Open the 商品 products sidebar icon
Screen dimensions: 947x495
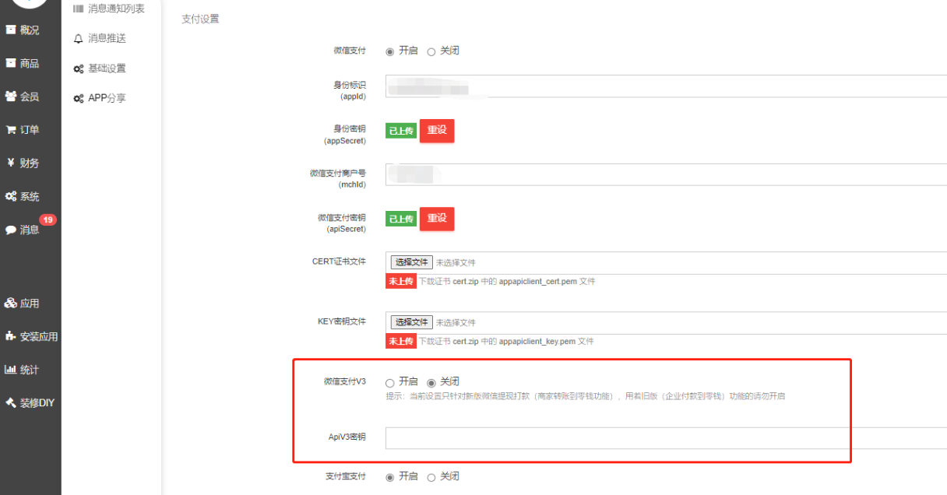tap(11, 64)
